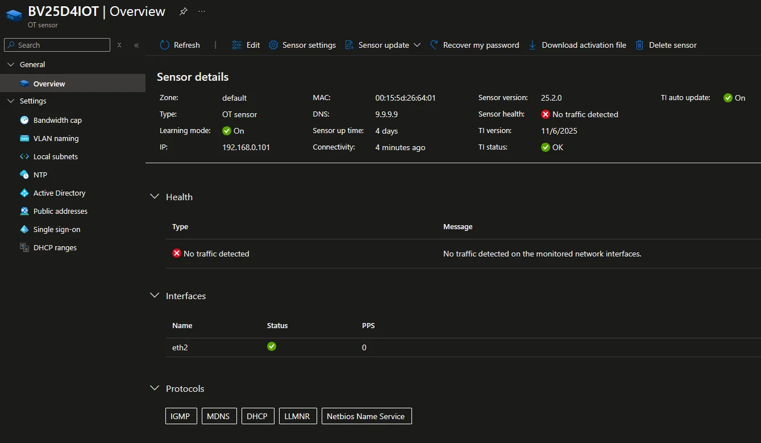This screenshot has width=761, height=443.
Task: Collapse the Interfaces section
Action: [x=154, y=296]
